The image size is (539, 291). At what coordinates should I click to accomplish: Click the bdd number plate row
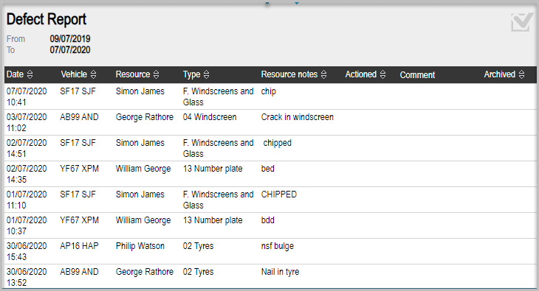[270, 225]
